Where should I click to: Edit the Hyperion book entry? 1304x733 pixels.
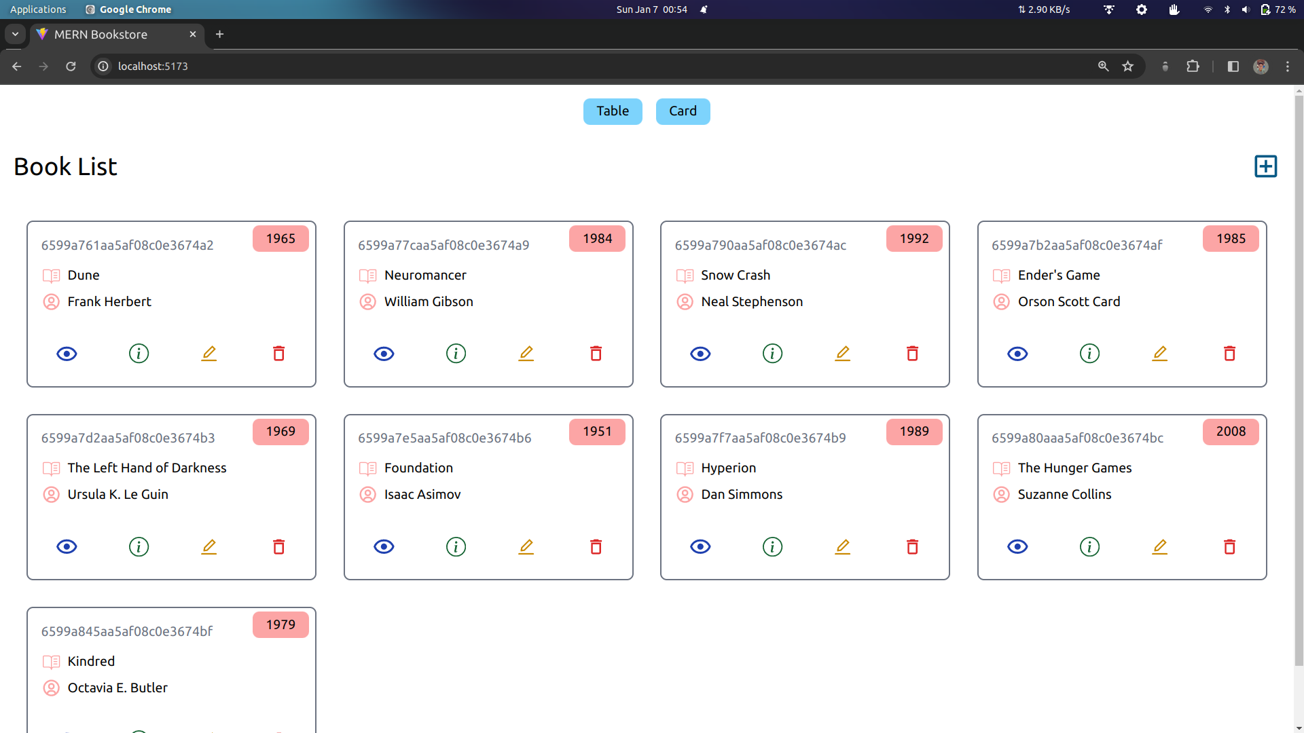pyautogui.click(x=842, y=546)
